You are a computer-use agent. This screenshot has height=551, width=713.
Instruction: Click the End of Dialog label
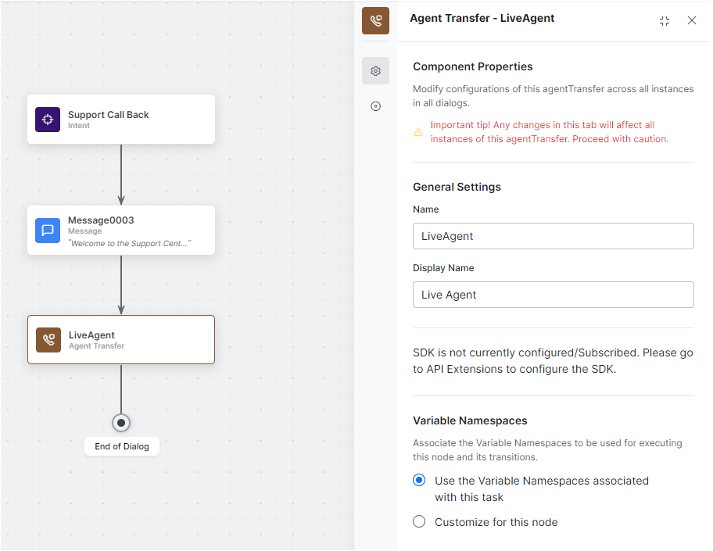121,446
